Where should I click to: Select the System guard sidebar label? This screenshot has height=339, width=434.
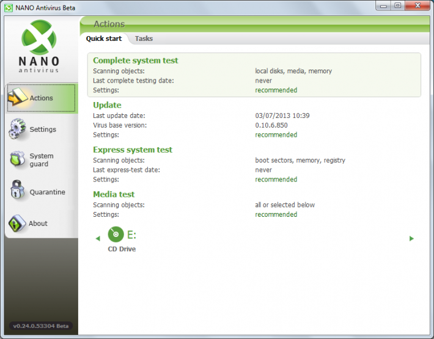pos(42,160)
